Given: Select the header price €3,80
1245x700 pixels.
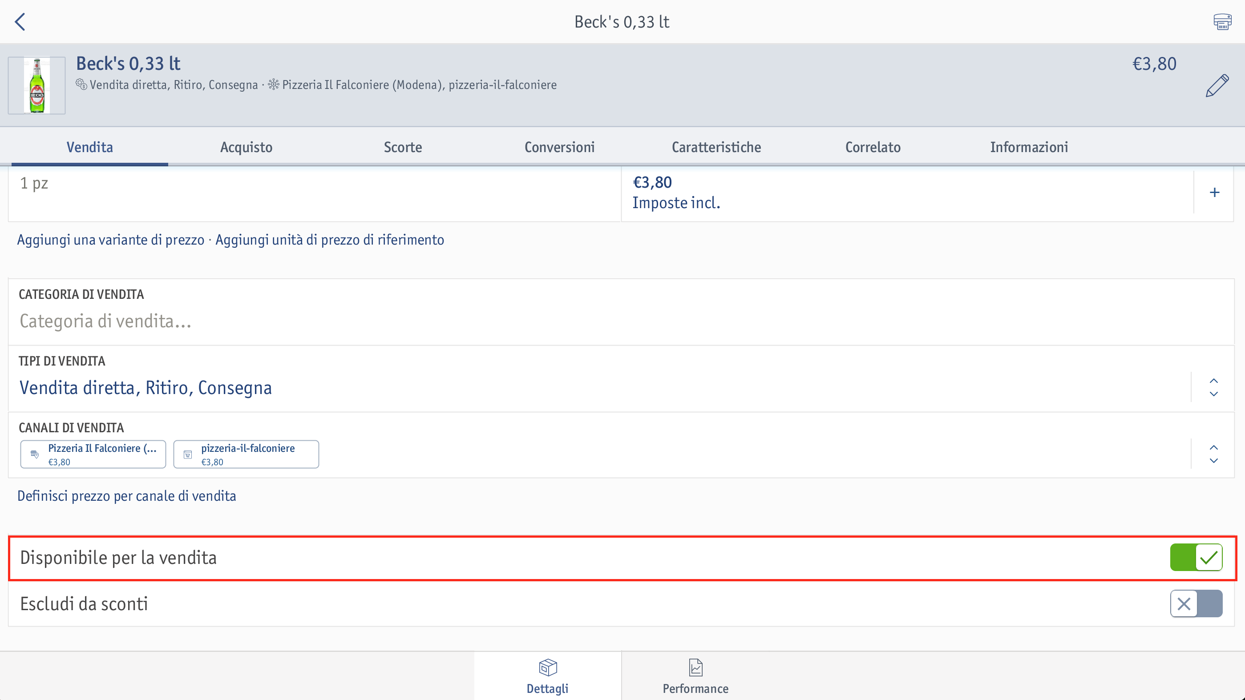Looking at the screenshot, I should click(x=1154, y=64).
